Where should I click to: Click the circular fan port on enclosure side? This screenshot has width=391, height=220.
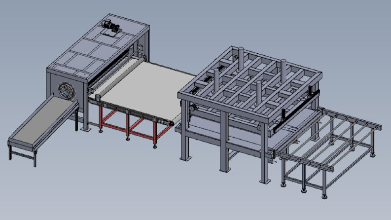67,90
